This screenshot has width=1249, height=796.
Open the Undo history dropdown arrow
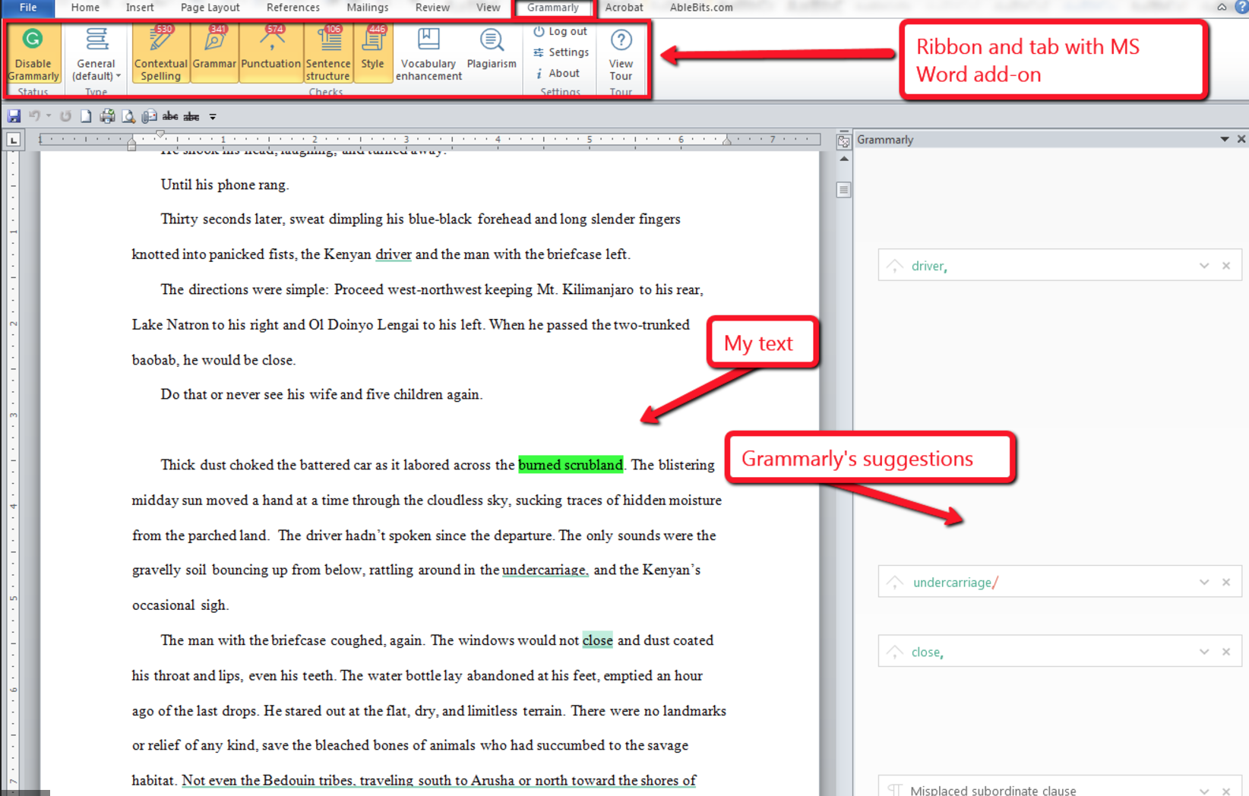click(49, 116)
